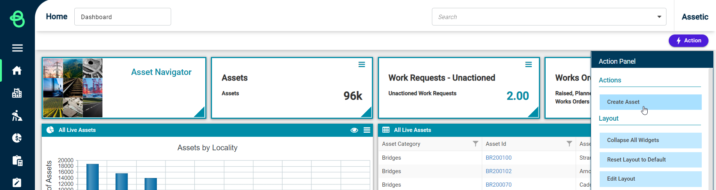This screenshot has height=190, width=716.
Task: Click grid table icon in All Live Assets header
Action: (x=386, y=130)
